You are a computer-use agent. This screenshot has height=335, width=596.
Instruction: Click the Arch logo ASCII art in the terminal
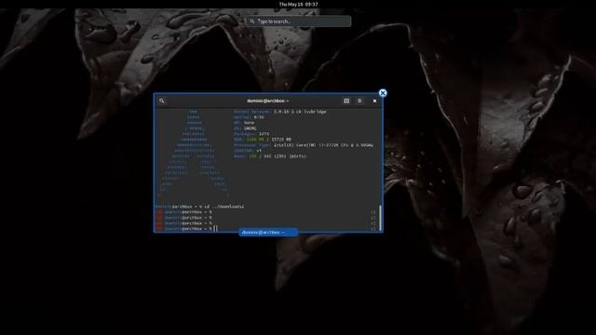(193, 154)
